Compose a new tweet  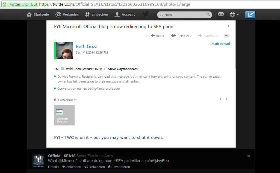tap(250, 15)
